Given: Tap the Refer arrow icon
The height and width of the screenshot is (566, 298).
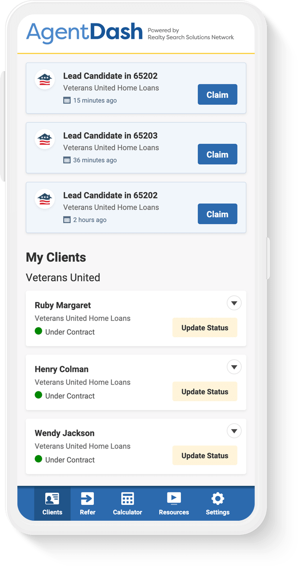Looking at the screenshot, I should 87,499.
